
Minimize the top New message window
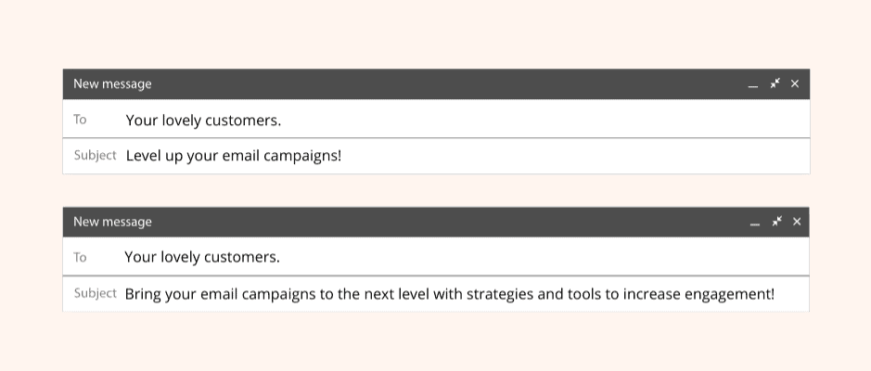coord(752,86)
